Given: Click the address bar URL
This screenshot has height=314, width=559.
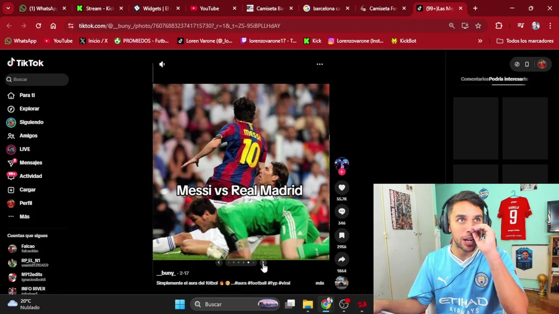Looking at the screenshot, I should (x=179, y=26).
